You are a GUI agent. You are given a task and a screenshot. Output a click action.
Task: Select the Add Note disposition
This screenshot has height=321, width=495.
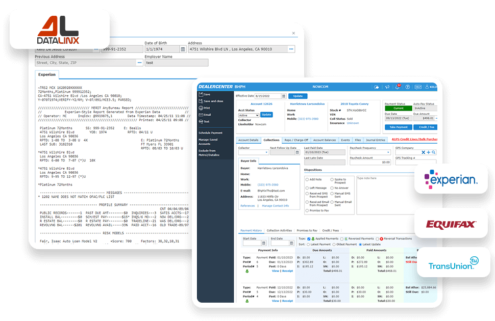pos(307,179)
